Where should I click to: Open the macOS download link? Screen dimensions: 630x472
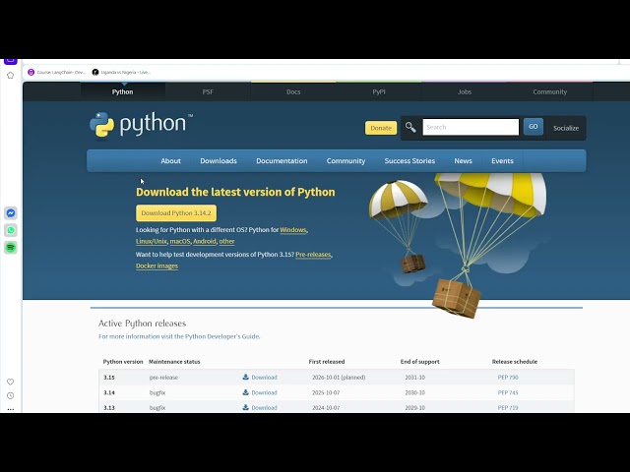pos(180,241)
